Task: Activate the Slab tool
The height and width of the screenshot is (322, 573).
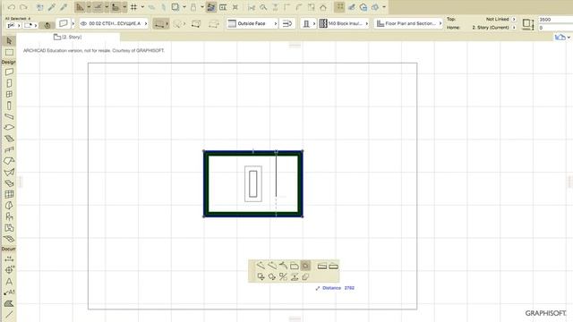Action: click(x=9, y=127)
